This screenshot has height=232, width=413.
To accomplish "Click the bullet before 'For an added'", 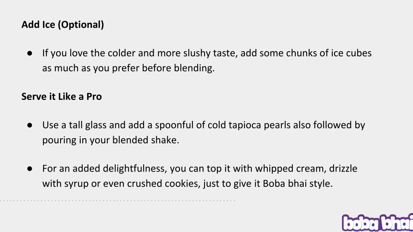I will 29,169.
